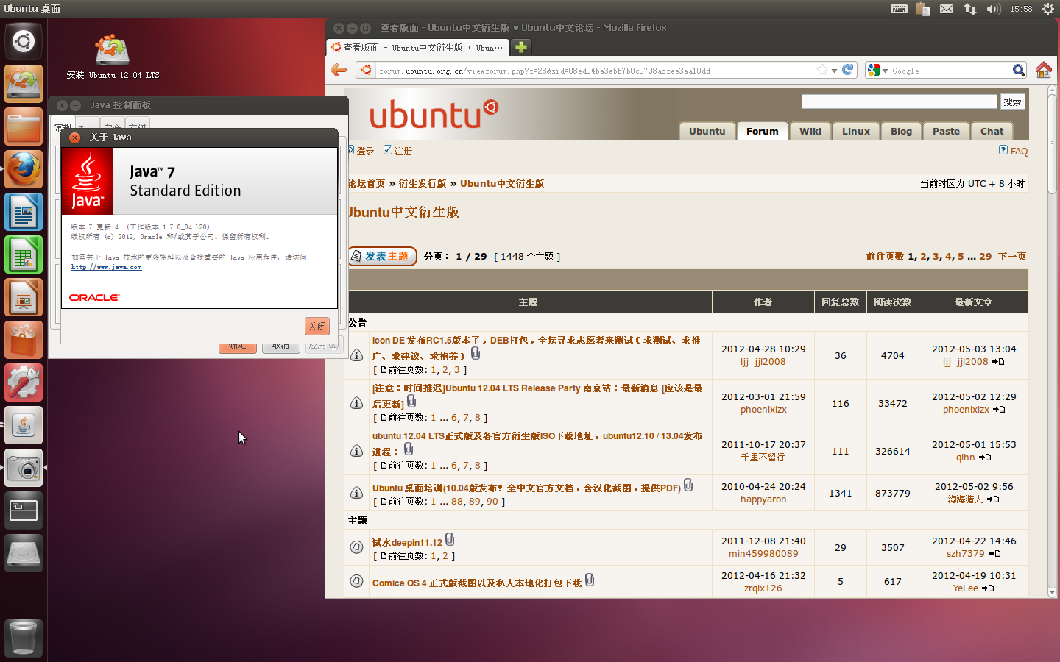This screenshot has height=662, width=1060.
Task: Open LibreOffice Calc from the launcher
Action: pyautogui.click(x=24, y=255)
